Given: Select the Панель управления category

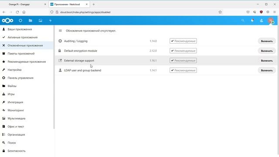Looking at the screenshot, I should point(27,78).
